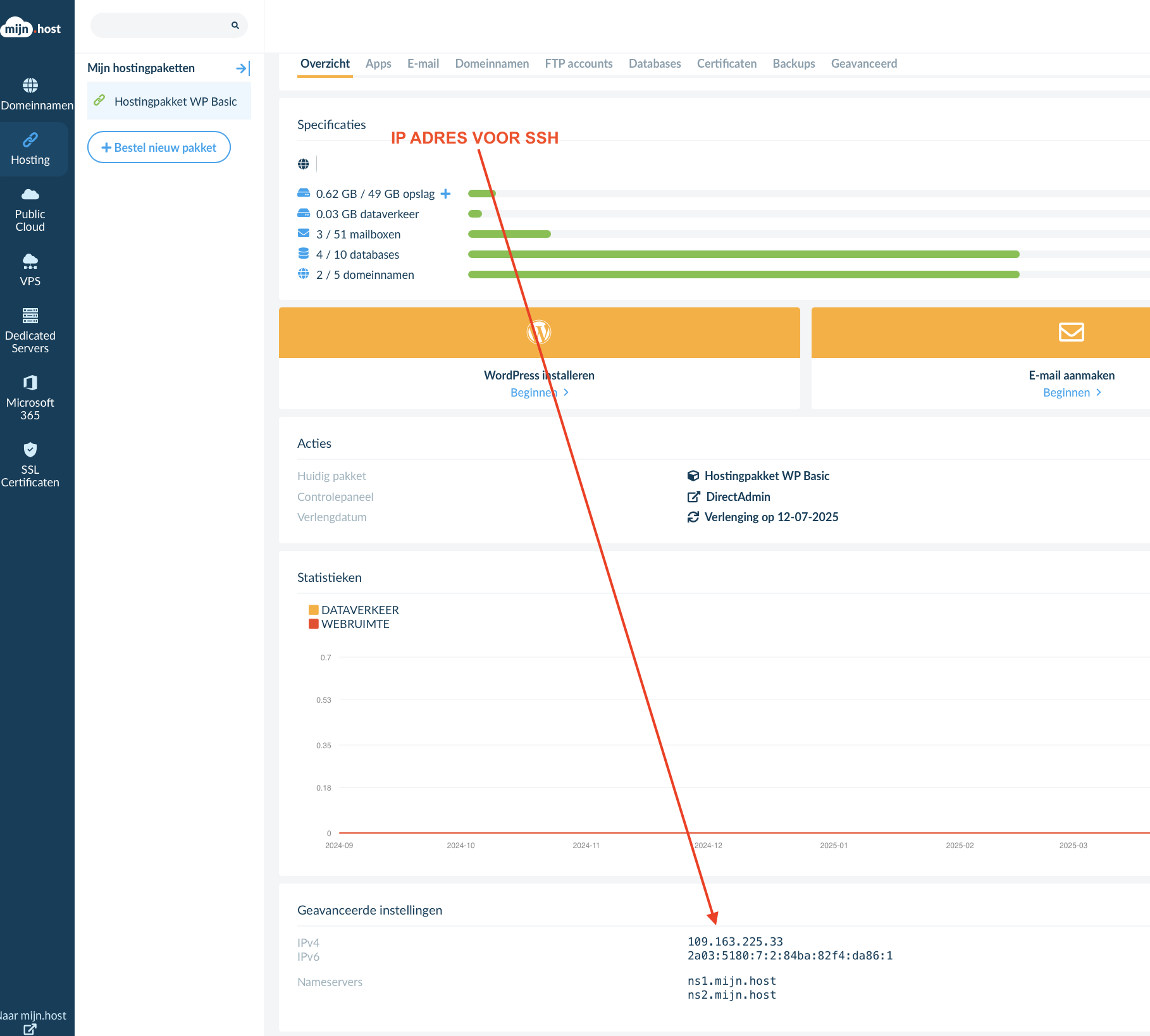Open Public Cloud icon in sidebar
1150x1036 pixels.
pos(30,194)
